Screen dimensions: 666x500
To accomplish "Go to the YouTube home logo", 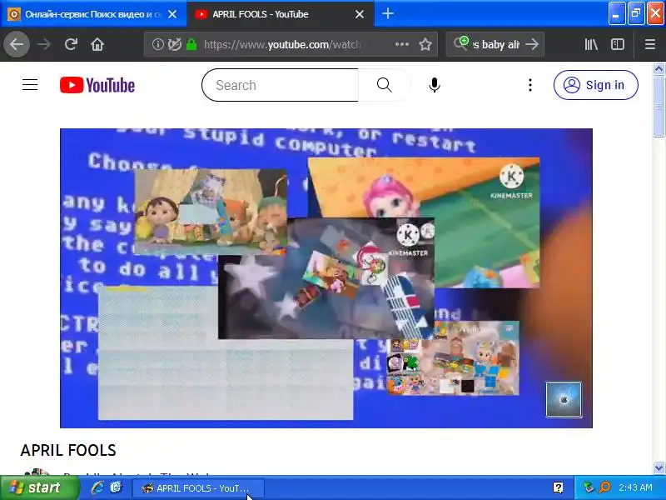I will (97, 85).
